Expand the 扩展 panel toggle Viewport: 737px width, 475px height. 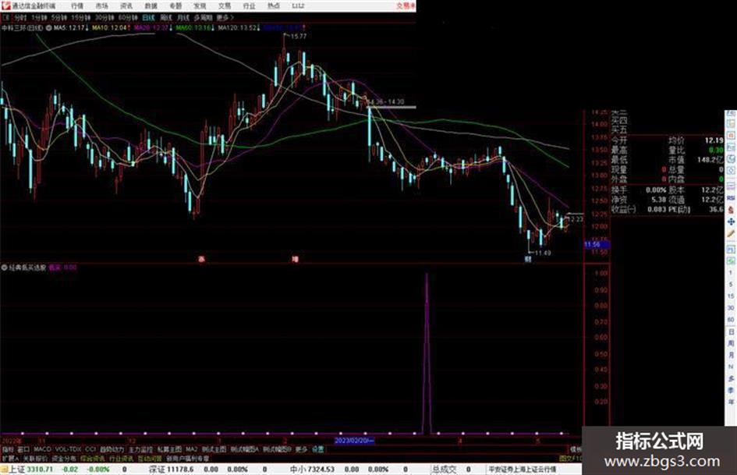point(9,458)
